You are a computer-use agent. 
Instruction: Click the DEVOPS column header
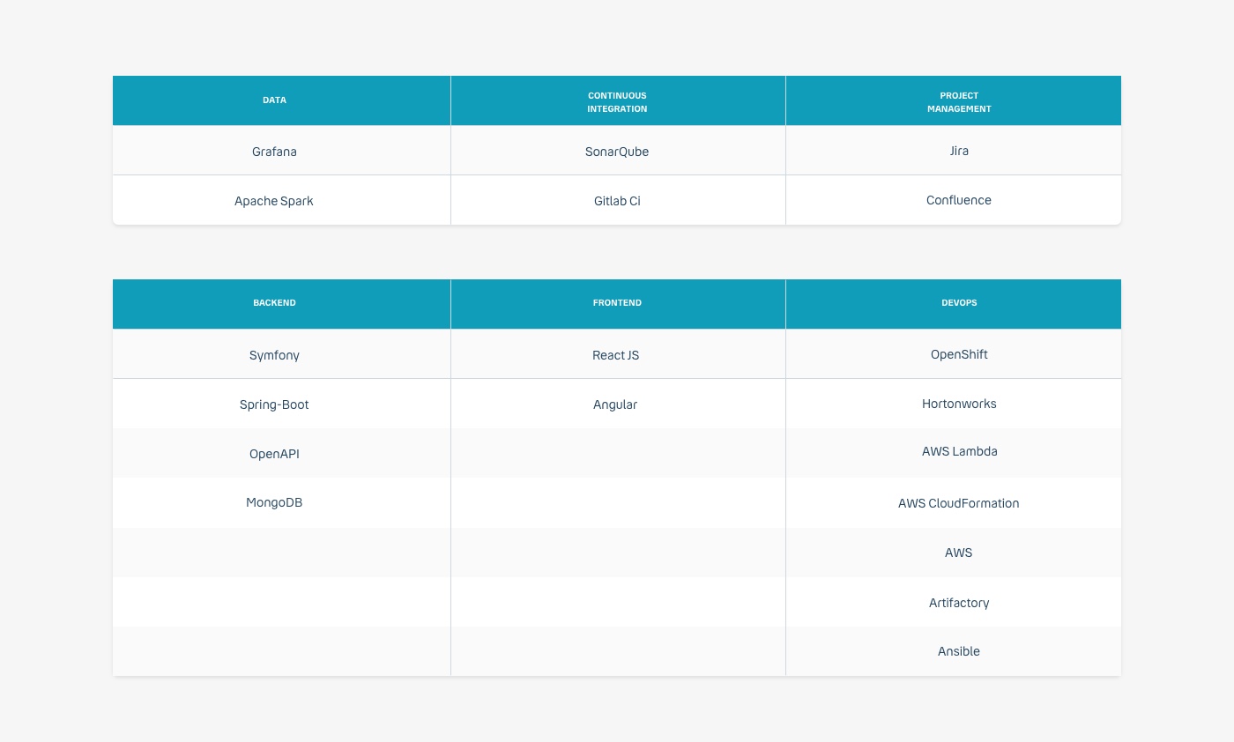954,304
